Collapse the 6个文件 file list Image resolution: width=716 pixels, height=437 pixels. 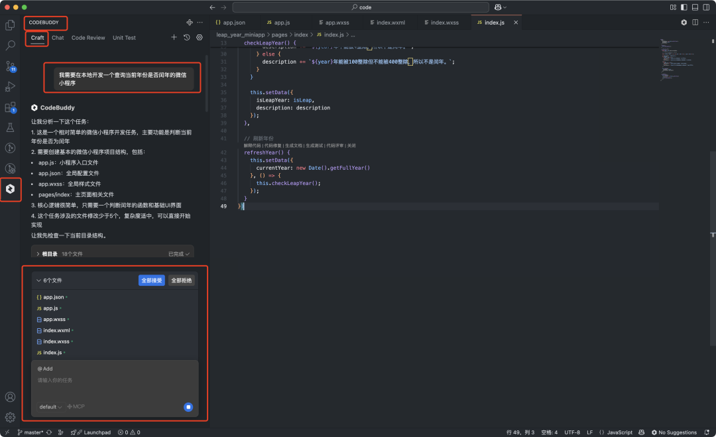(38, 280)
